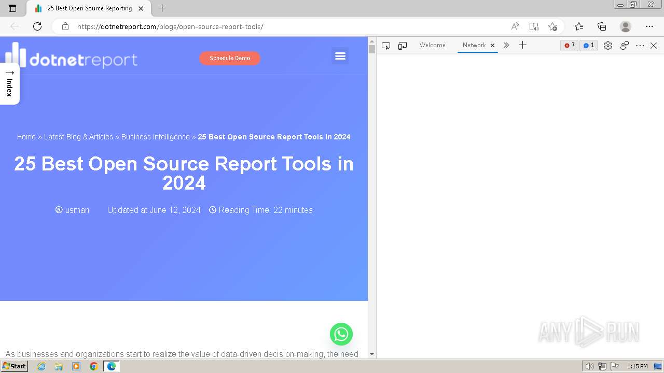Open the user profile icon
The image size is (664, 373).
coord(626,26)
